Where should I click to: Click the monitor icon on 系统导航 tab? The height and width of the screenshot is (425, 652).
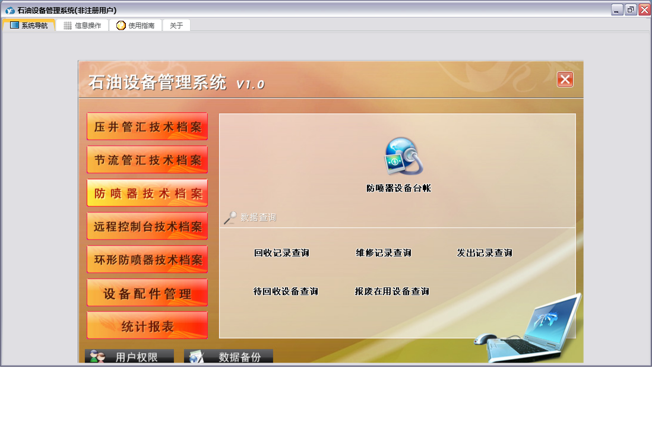pyautogui.click(x=15, y=26)
